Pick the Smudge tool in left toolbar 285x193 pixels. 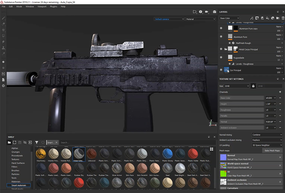pos(3,42)
